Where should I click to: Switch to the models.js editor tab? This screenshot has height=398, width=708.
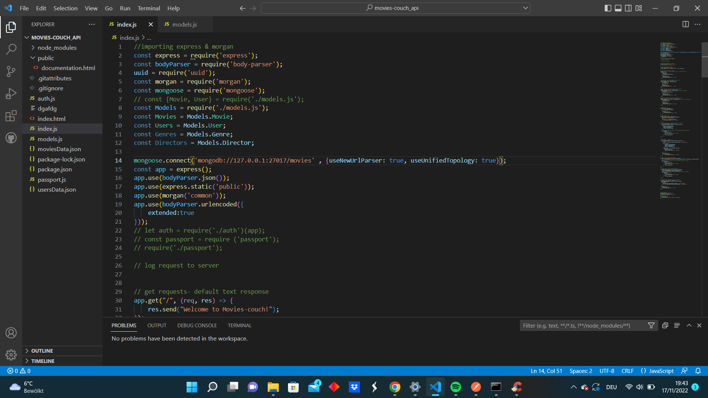(184, 24)
